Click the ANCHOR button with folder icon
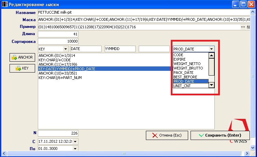Image resolution: width=257 pixels, height=157 pixels. click(x=22, y=57)
